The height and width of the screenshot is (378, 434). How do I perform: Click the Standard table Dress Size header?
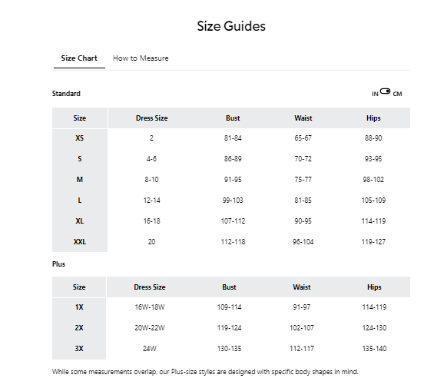pos(151,118)
